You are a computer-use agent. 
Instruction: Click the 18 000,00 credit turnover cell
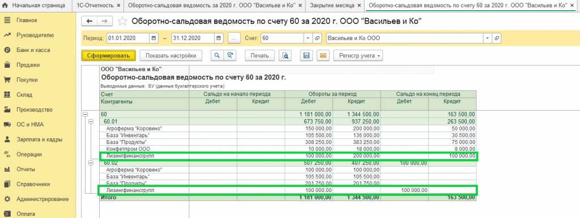(357, 149)
